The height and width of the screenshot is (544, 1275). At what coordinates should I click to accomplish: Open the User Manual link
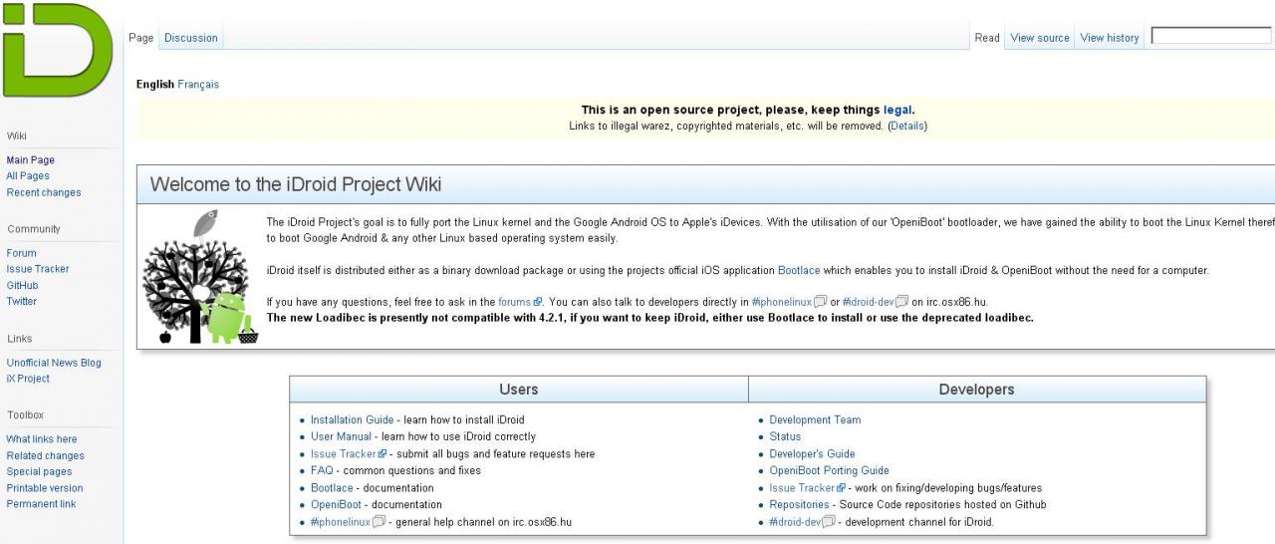(341, 437)
